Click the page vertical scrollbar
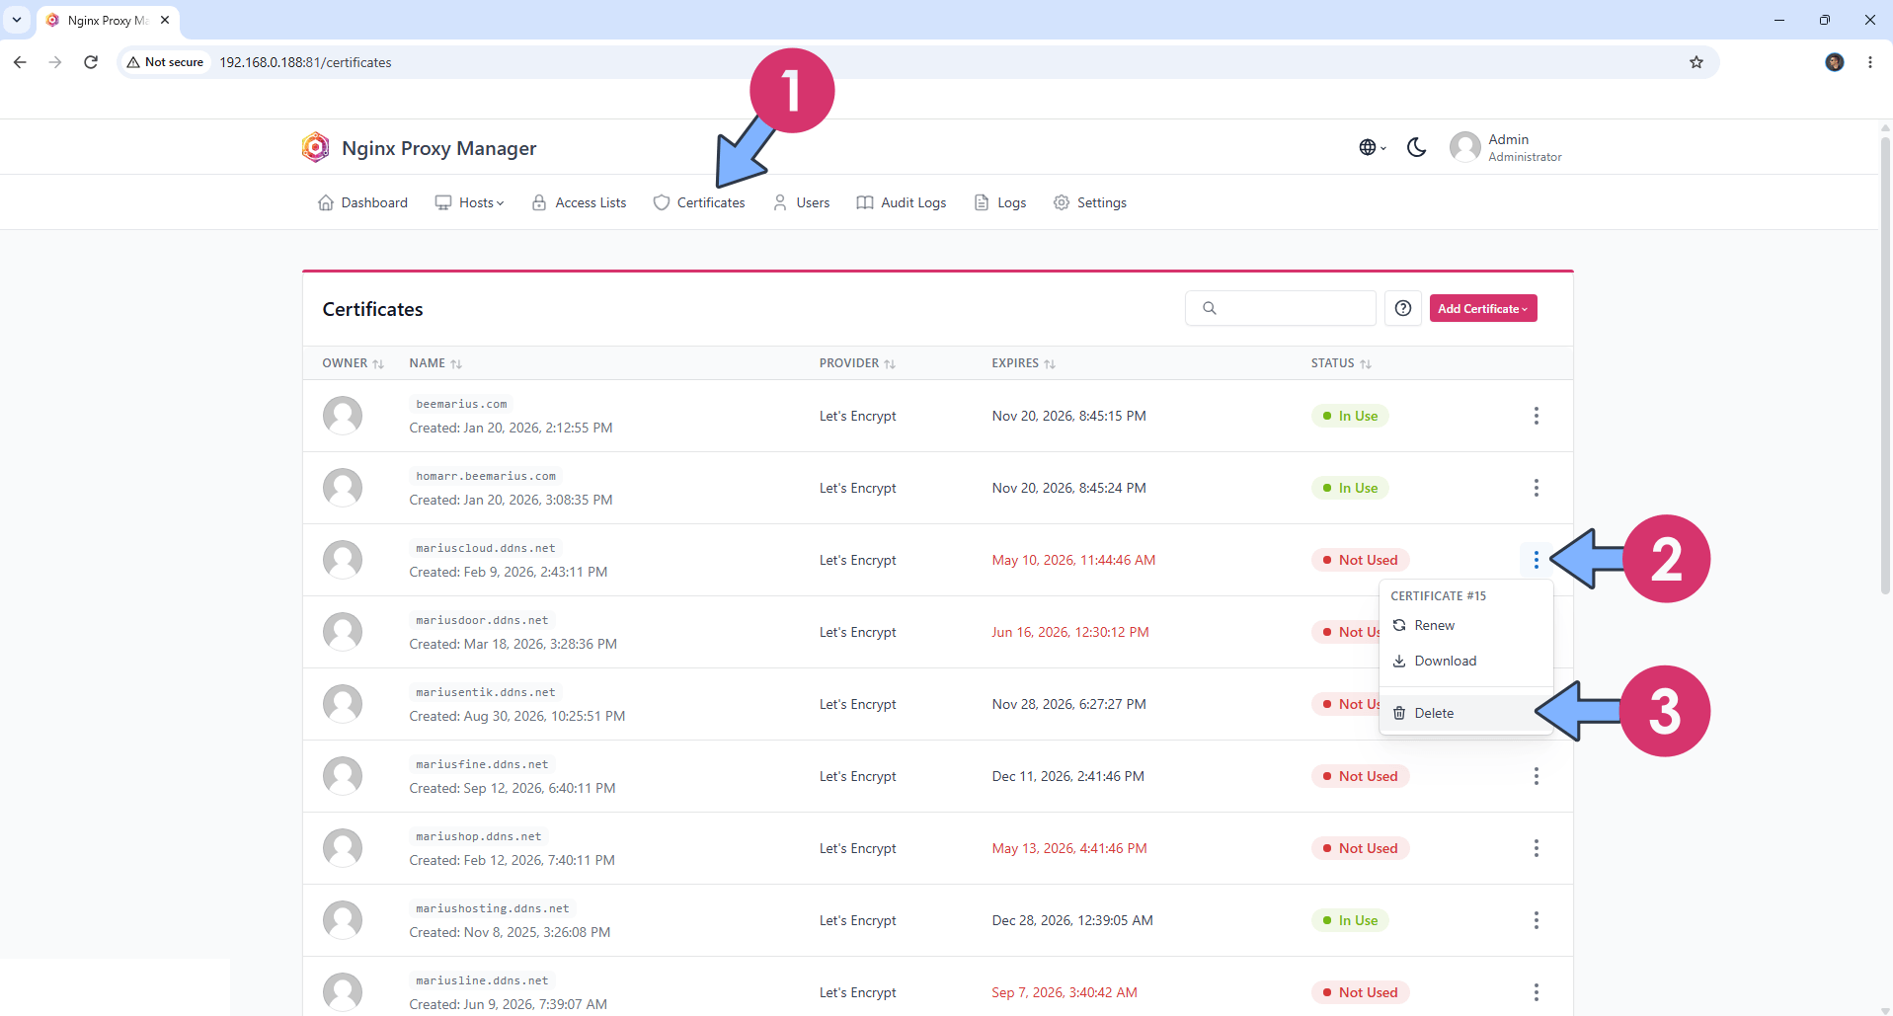This screenshot has width=1893, height=1016. pos(1885,365)
